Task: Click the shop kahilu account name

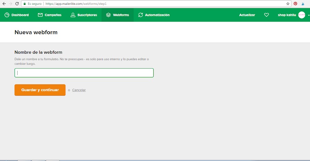Action: tap(287, 15)
